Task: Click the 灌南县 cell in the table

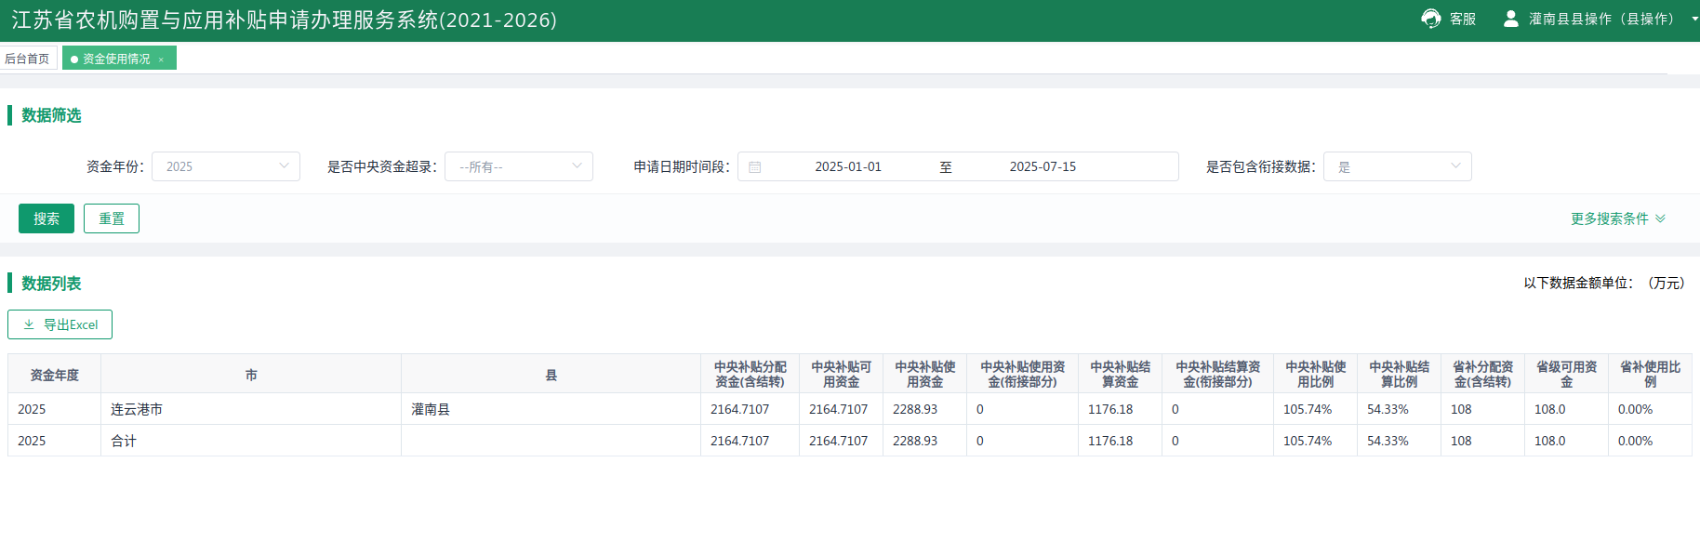Action: pos(431,409)
